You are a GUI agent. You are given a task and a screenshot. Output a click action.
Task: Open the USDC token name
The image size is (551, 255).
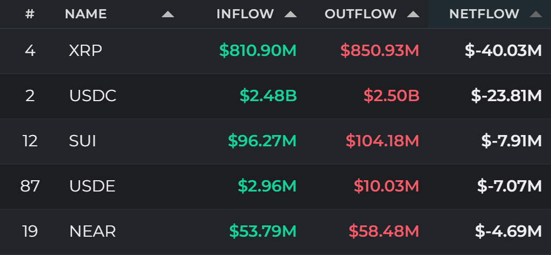coord(93,96)
